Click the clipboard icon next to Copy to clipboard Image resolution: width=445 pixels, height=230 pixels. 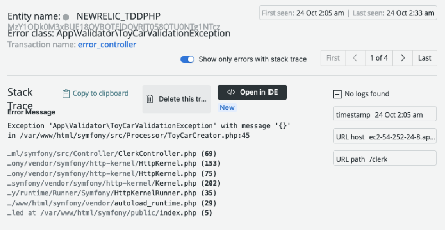click(x=66, y=93)
